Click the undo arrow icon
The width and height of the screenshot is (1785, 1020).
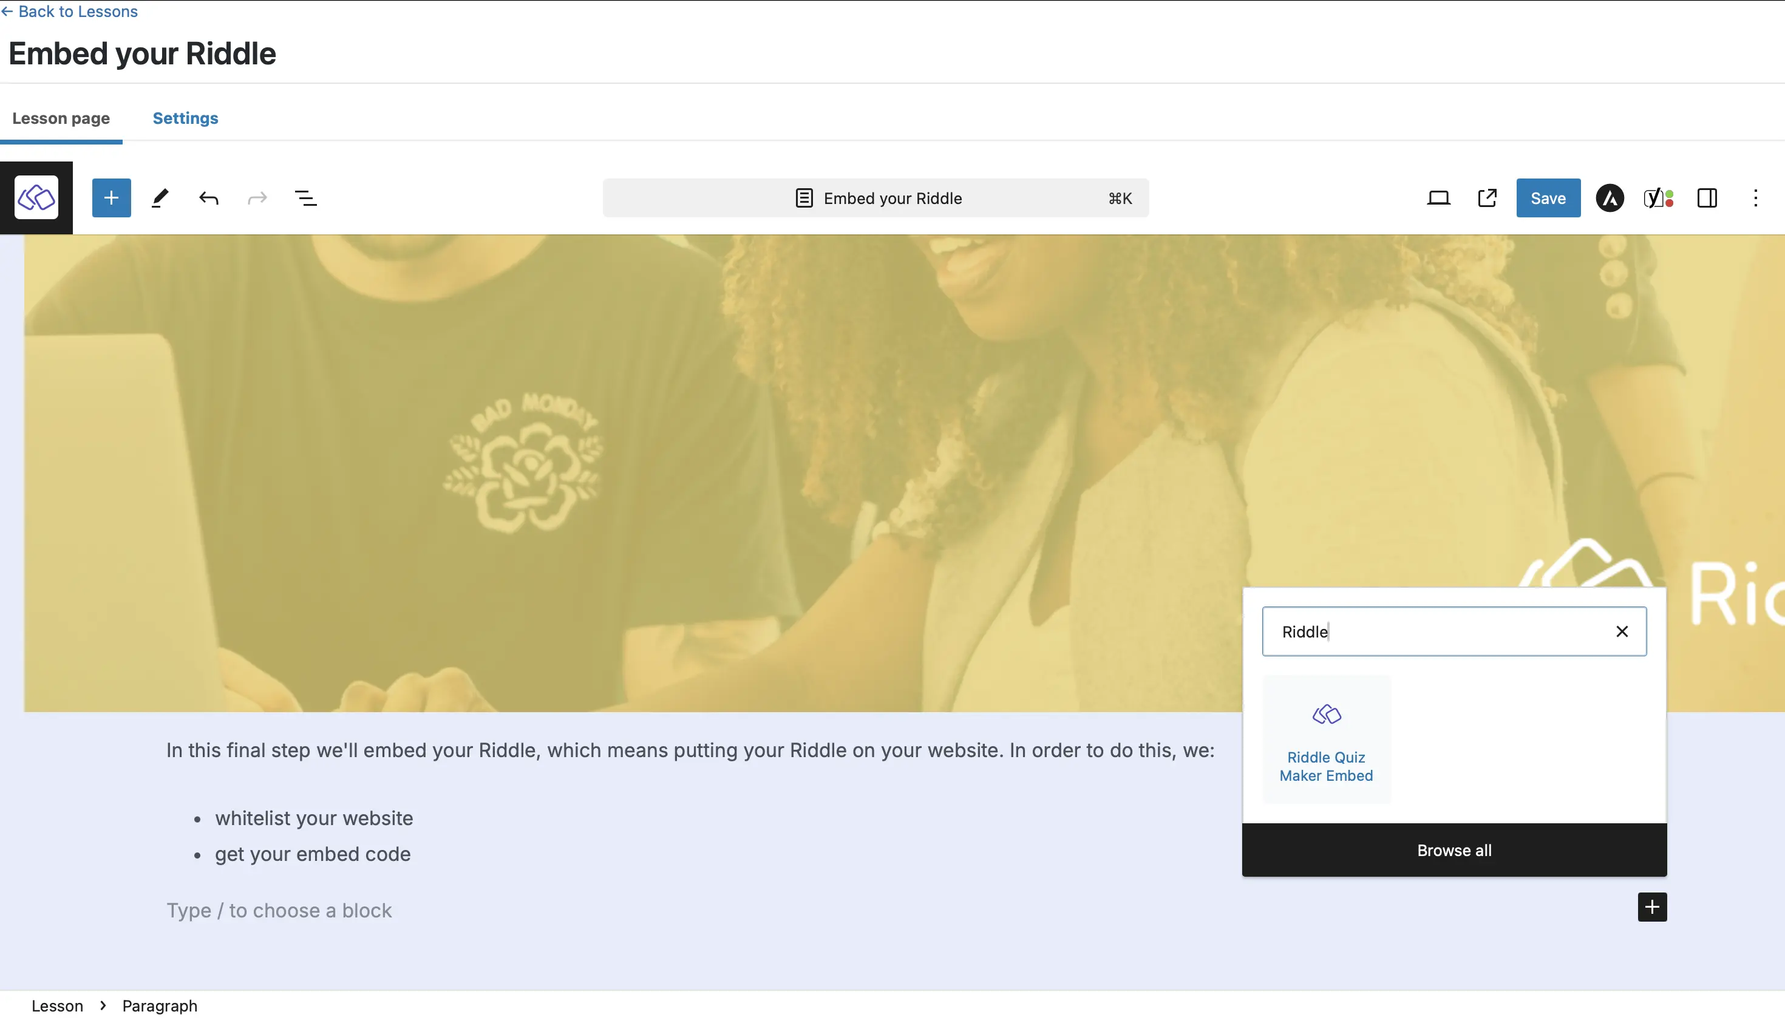(x=208, y=197)
